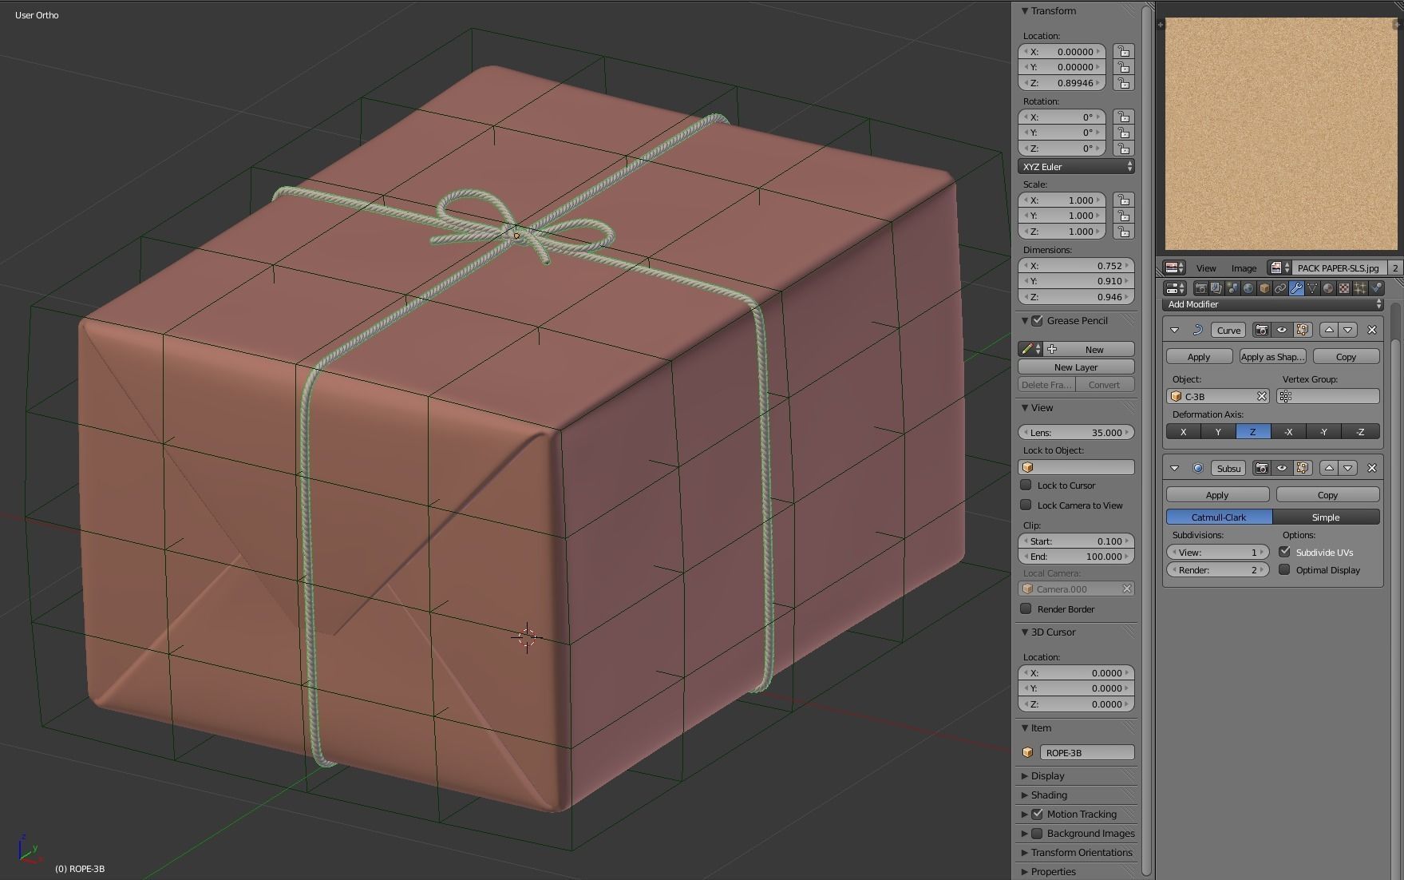1404x880 pixels.
Task: Collapse the Curve modifier panel arrow
Action: (x=1174, y=330)
